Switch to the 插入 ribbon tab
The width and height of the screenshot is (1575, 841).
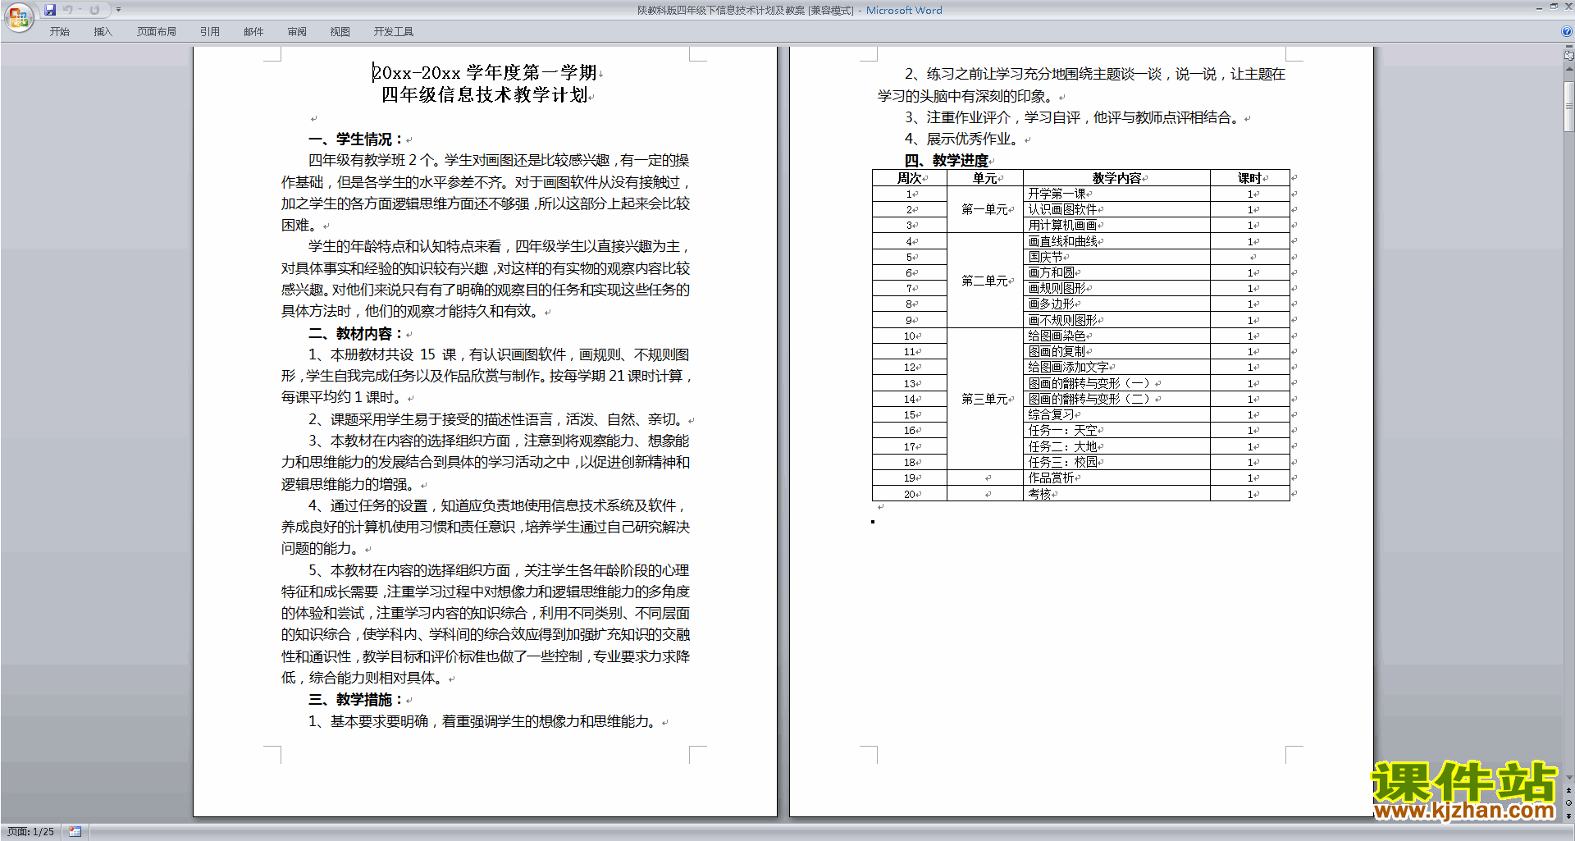103,32
